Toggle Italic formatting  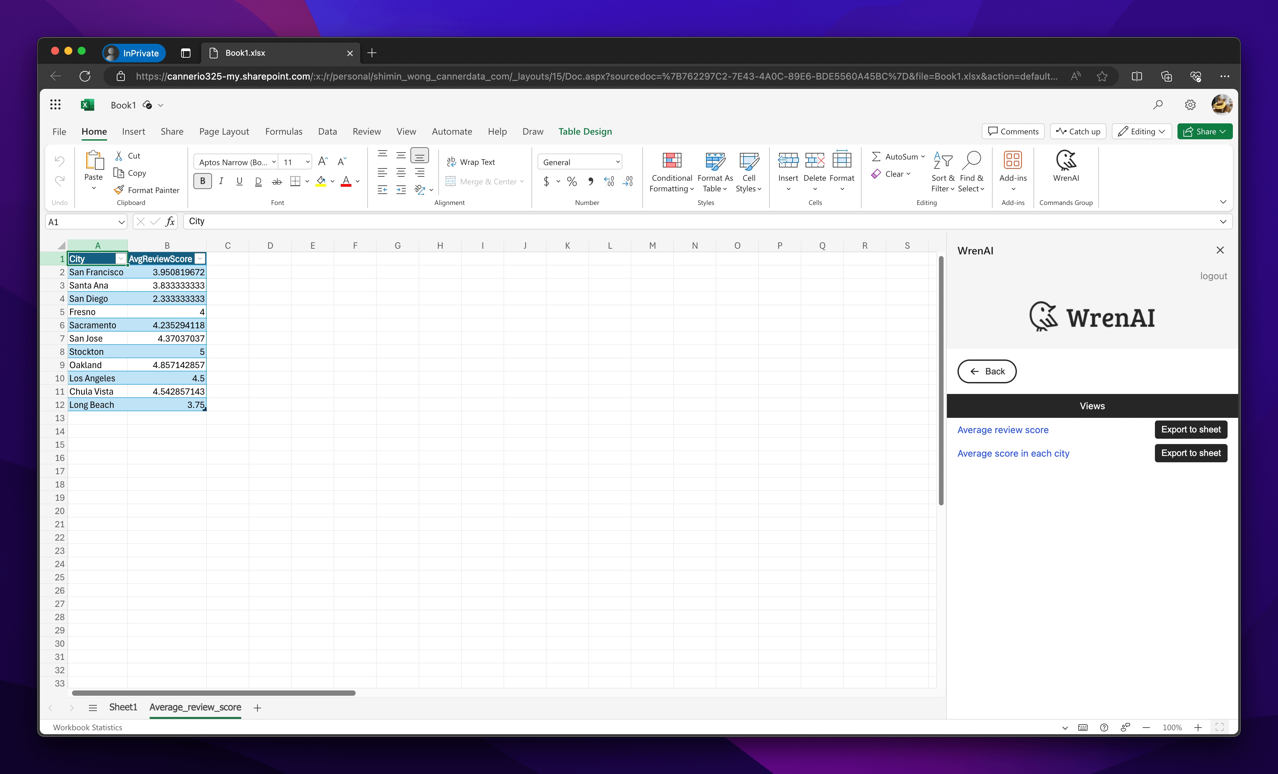point(221,181)
